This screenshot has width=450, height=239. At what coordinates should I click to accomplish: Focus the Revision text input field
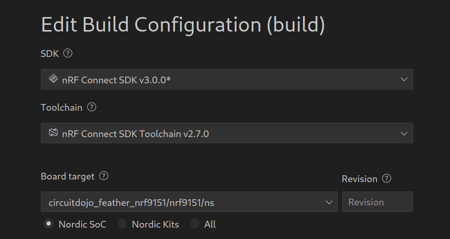tap(378, 202)
